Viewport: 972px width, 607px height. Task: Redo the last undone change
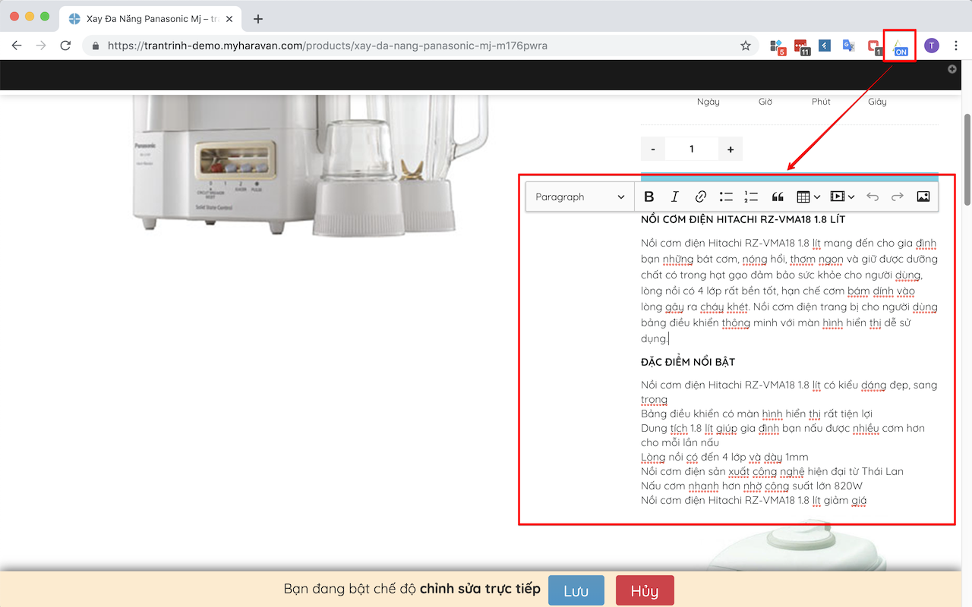coord(897,196)
